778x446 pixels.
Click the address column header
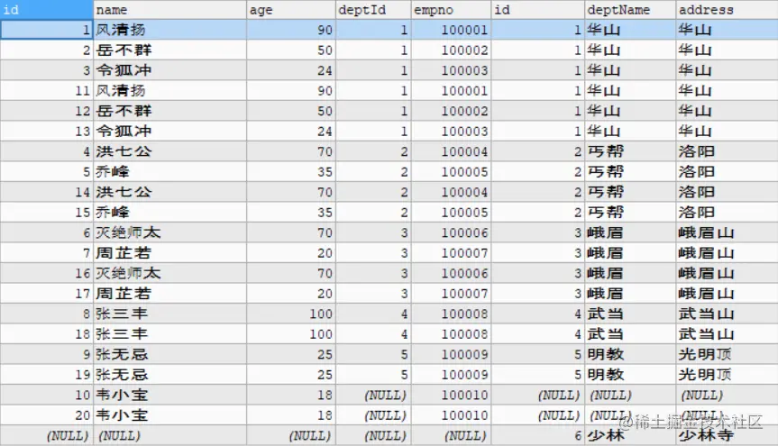727,10
